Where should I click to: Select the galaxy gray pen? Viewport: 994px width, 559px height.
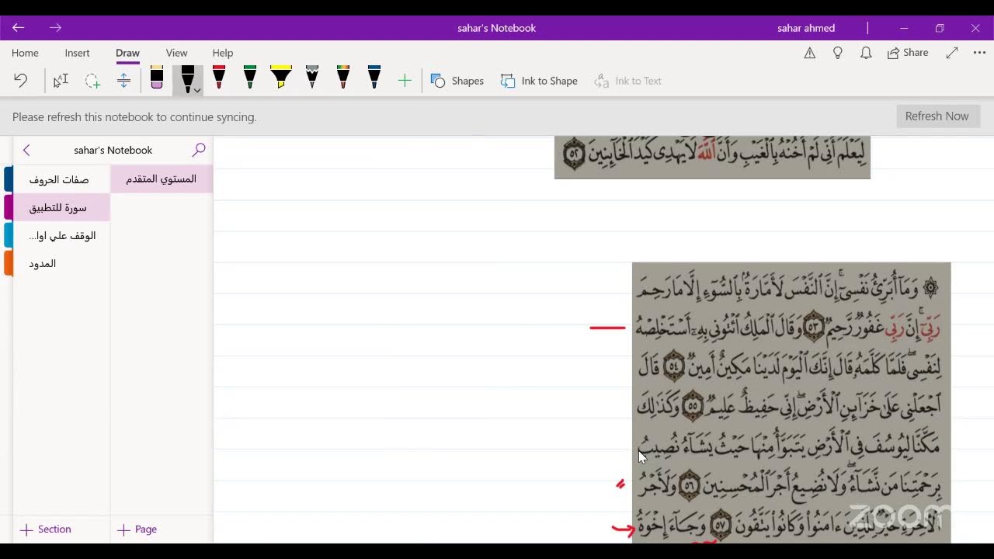coord(312,78)
